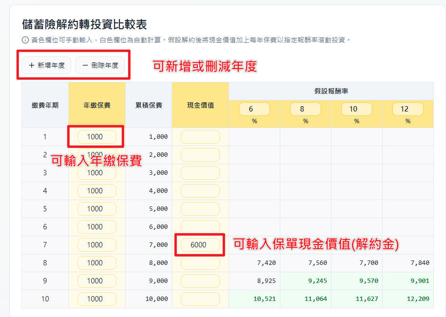Click year 10 annual premium input field
The width and height of the screenshot is (446, 317).
pos(97,299)
